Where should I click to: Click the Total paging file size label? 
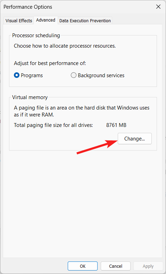[53, 125]
